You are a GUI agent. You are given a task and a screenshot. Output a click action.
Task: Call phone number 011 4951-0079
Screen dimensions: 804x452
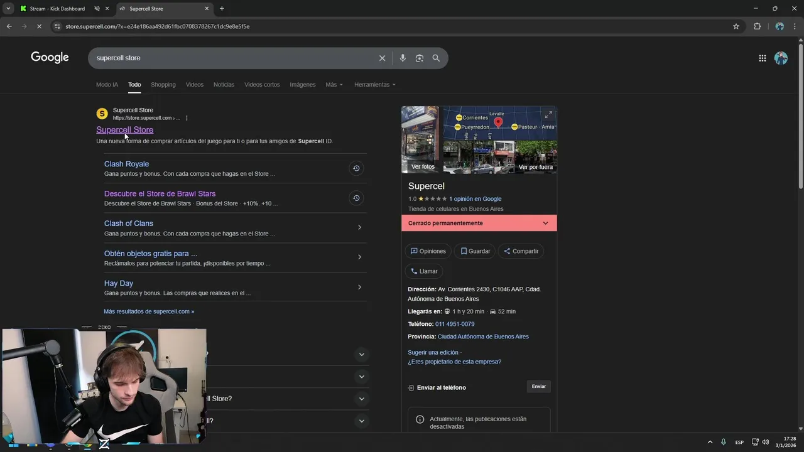pos(455,324)
